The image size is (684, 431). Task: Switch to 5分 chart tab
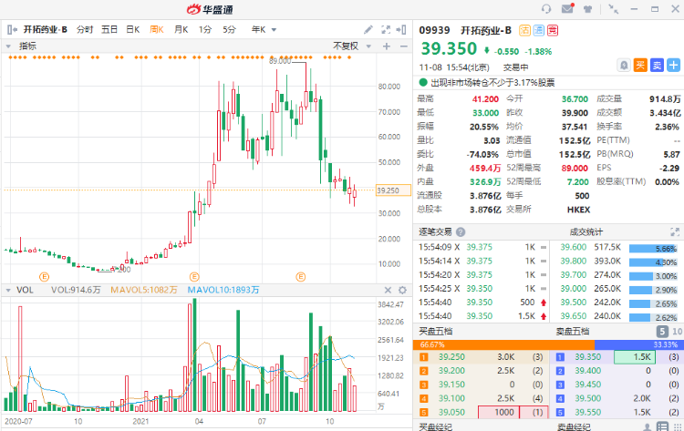pos(229,30)
